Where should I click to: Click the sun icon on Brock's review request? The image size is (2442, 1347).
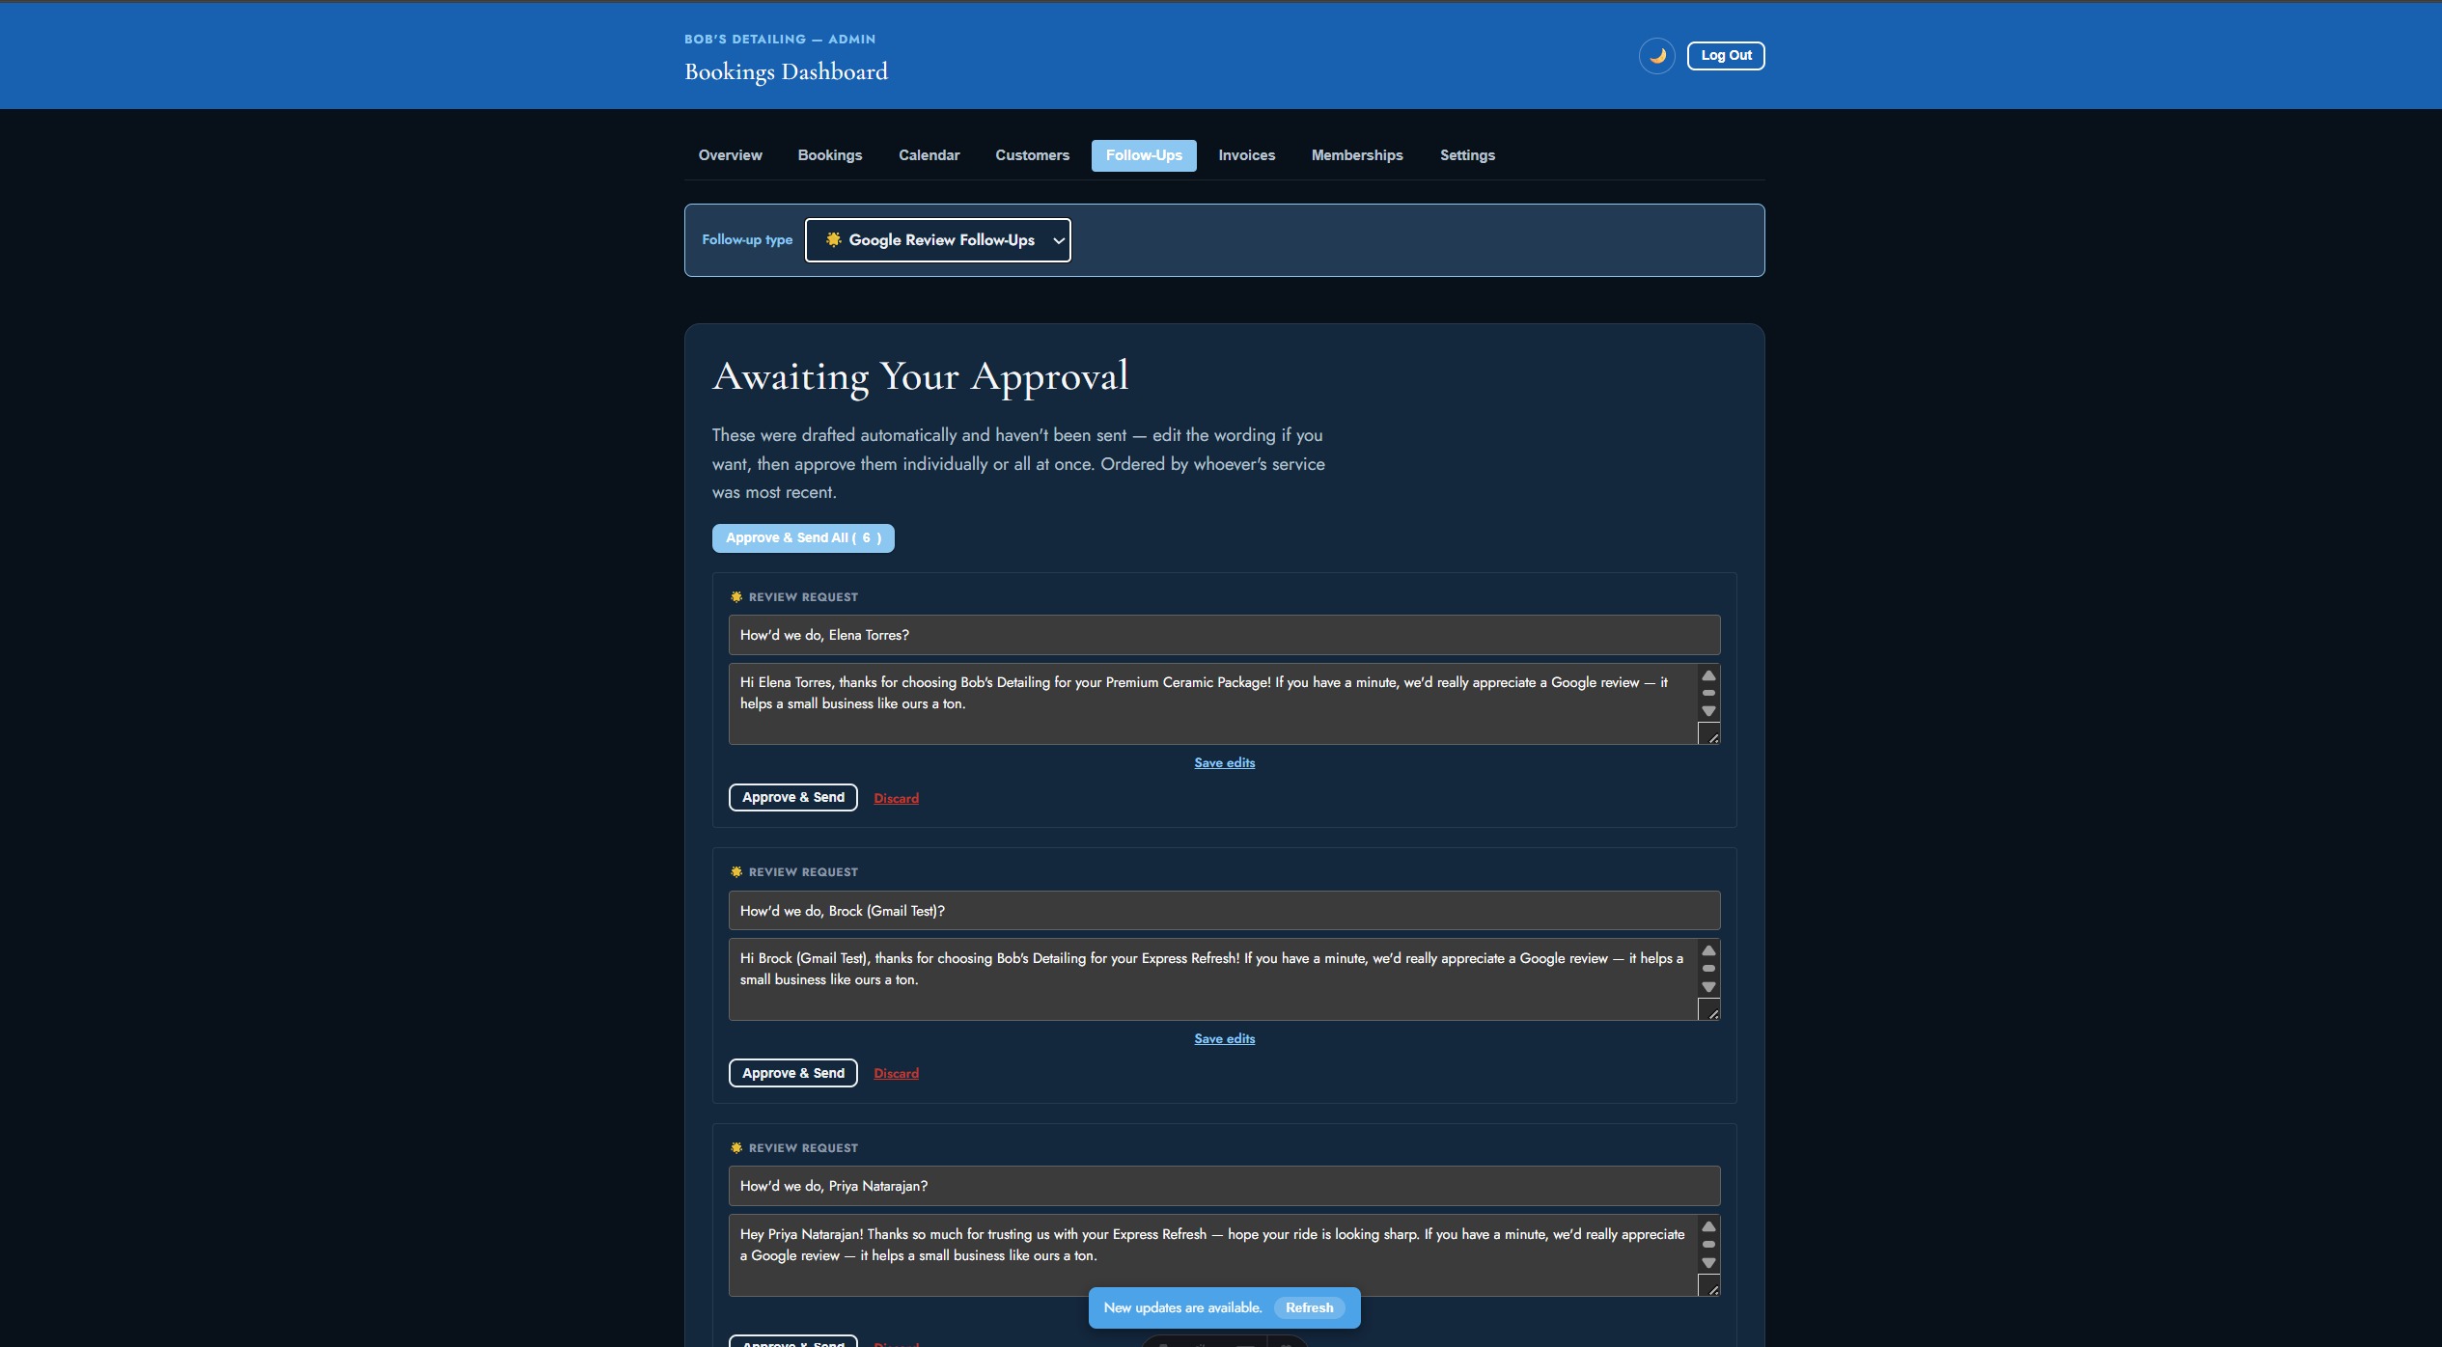[x=736, y=872]
